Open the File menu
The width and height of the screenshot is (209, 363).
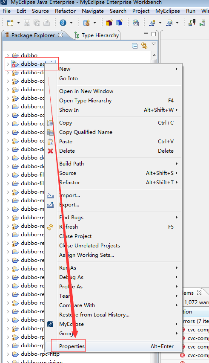6,11
